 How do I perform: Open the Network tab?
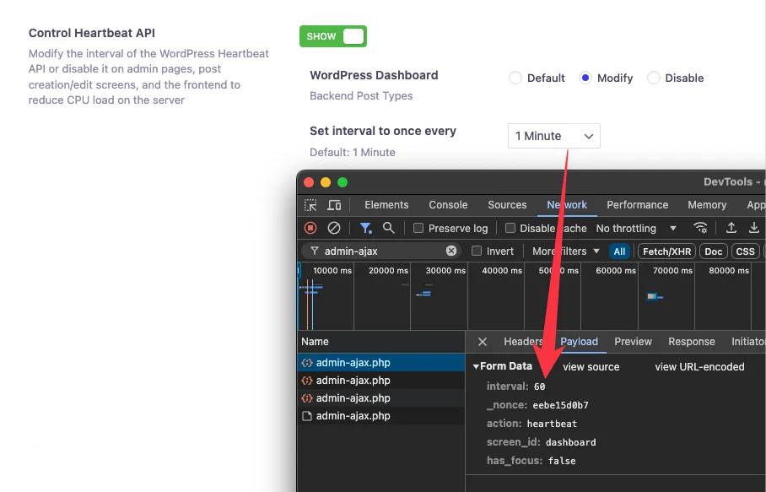pyautogui.click(x=567, y=205)
